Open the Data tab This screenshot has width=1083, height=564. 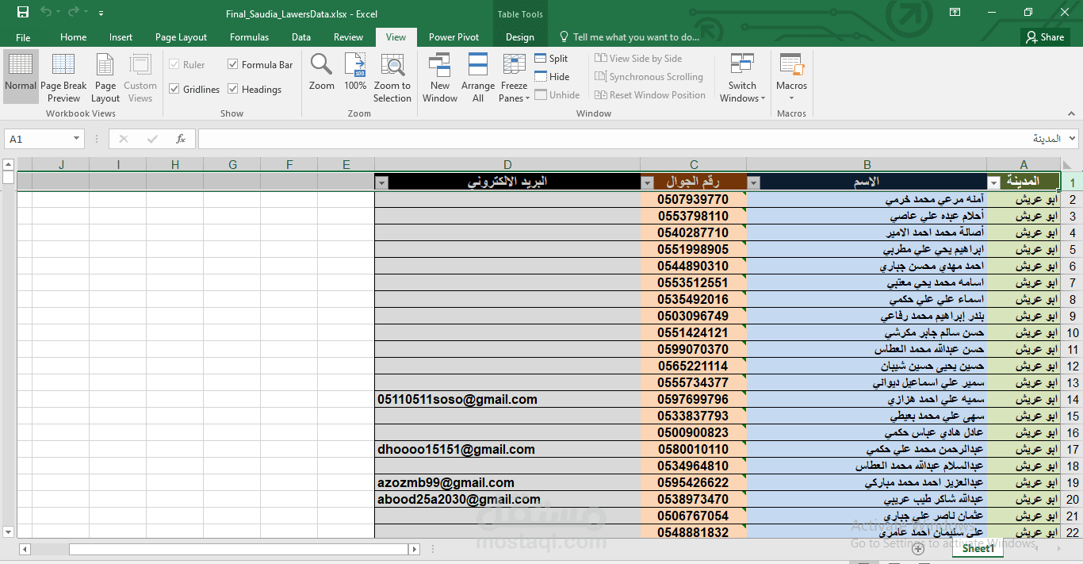point(300,37)
